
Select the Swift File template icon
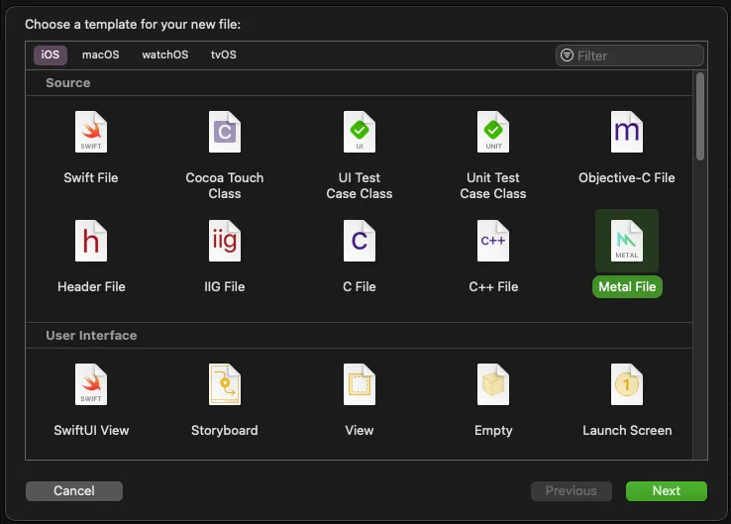click(91, 132)
